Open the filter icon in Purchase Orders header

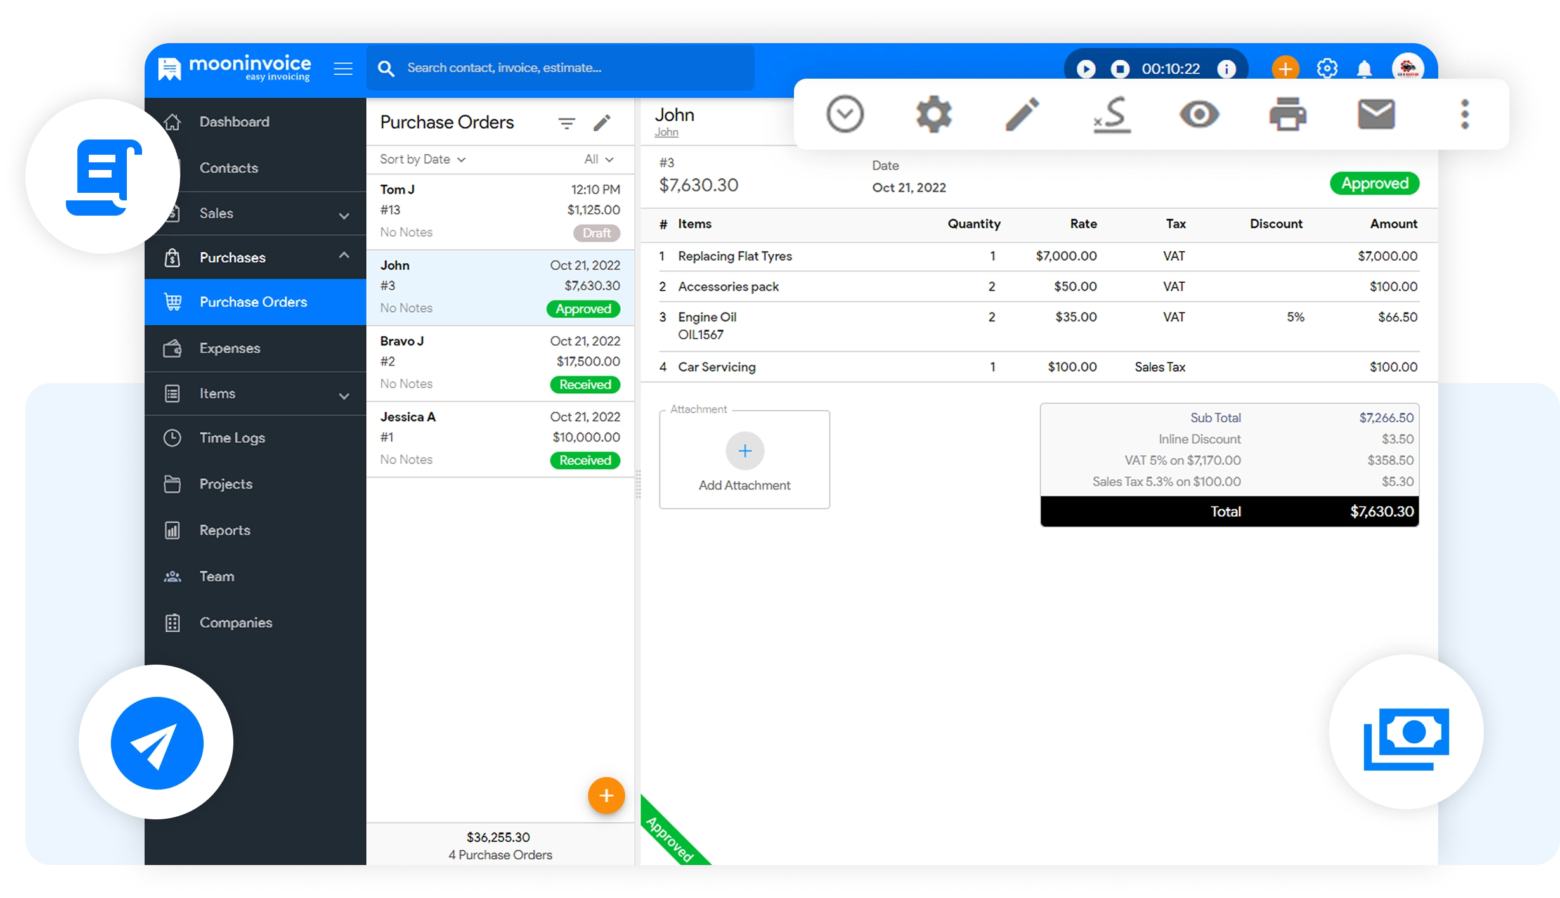pos(566,123)
